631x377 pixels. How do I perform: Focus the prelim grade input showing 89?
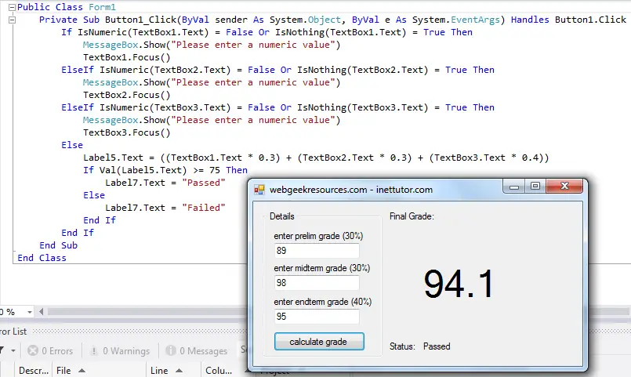click(317, 251)
